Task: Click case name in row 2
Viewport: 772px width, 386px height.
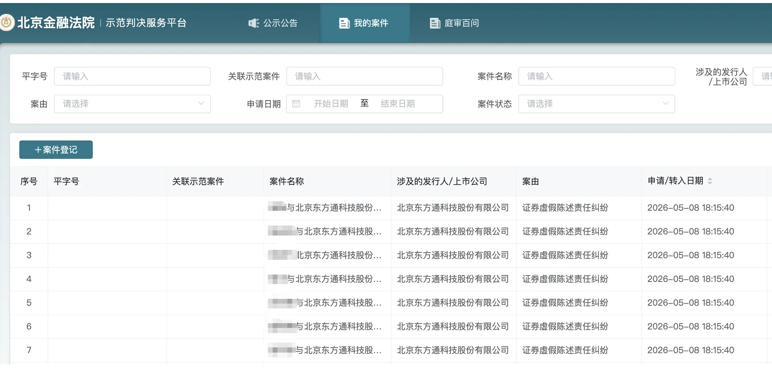Action: [x=325, y=232]
